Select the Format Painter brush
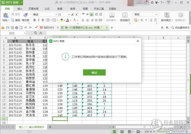The image size is (191, 134). point(25,15)
